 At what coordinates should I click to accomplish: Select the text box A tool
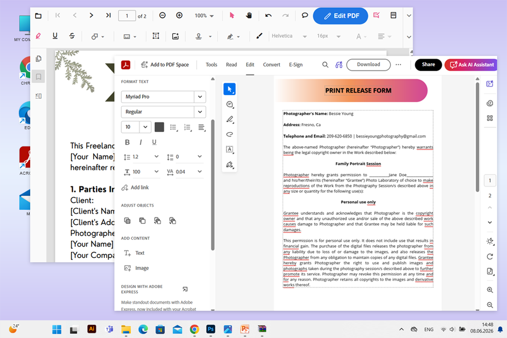click(x=230, y=149)
